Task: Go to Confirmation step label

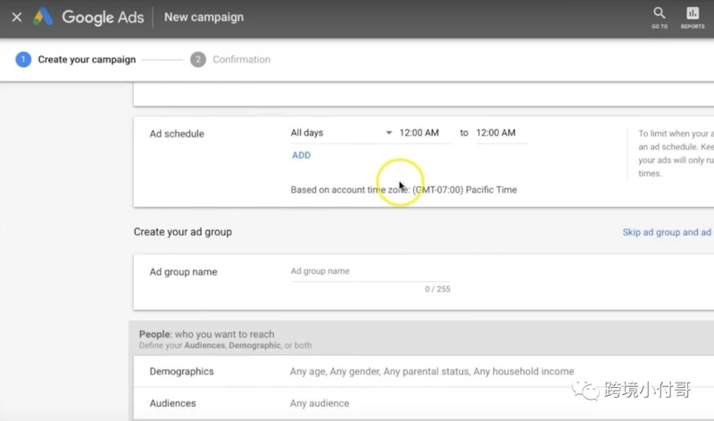Action: click(x=241, y=60)
